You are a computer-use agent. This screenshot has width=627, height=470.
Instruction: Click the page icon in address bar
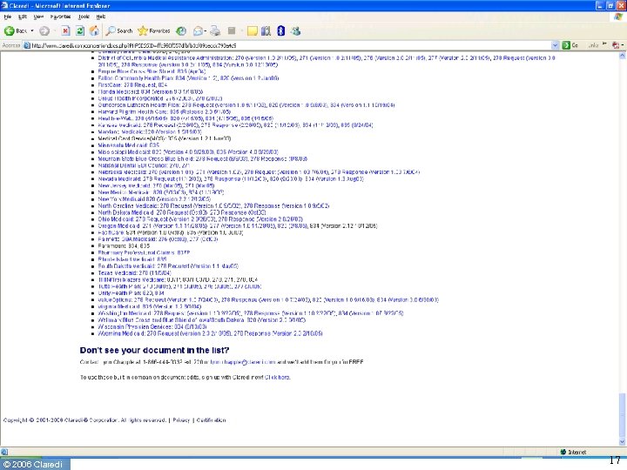(x=27, y=45)
